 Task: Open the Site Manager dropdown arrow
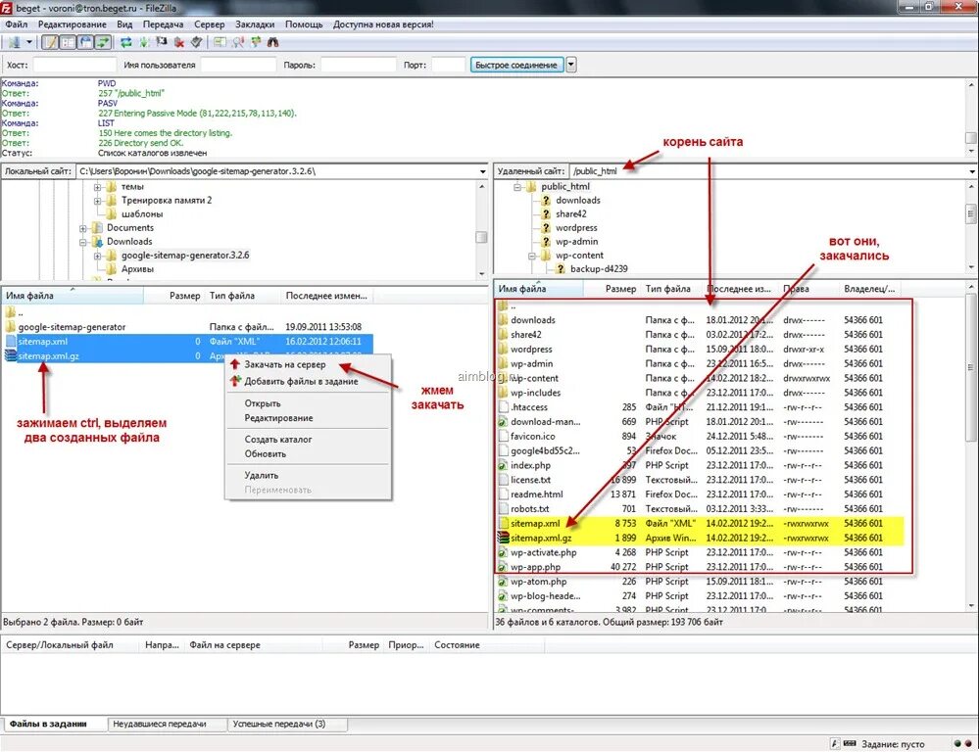[x=28, y=42]
